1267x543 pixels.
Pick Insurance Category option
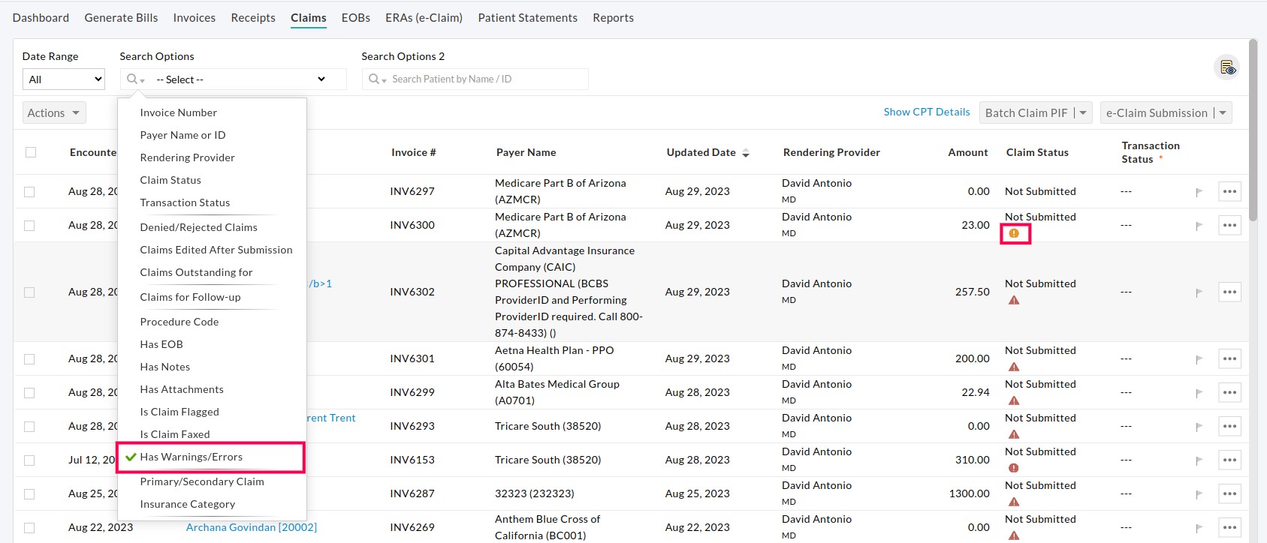[x=188, y=504]
